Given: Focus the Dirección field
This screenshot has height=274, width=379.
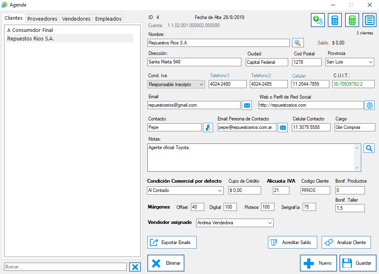Looking at the screenshot, I should click(x=194, y=62).
